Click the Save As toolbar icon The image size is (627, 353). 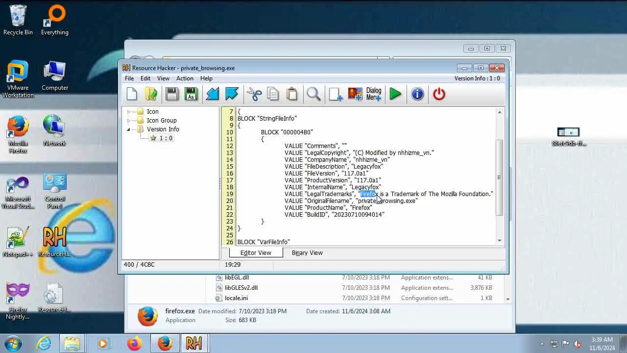191,94
